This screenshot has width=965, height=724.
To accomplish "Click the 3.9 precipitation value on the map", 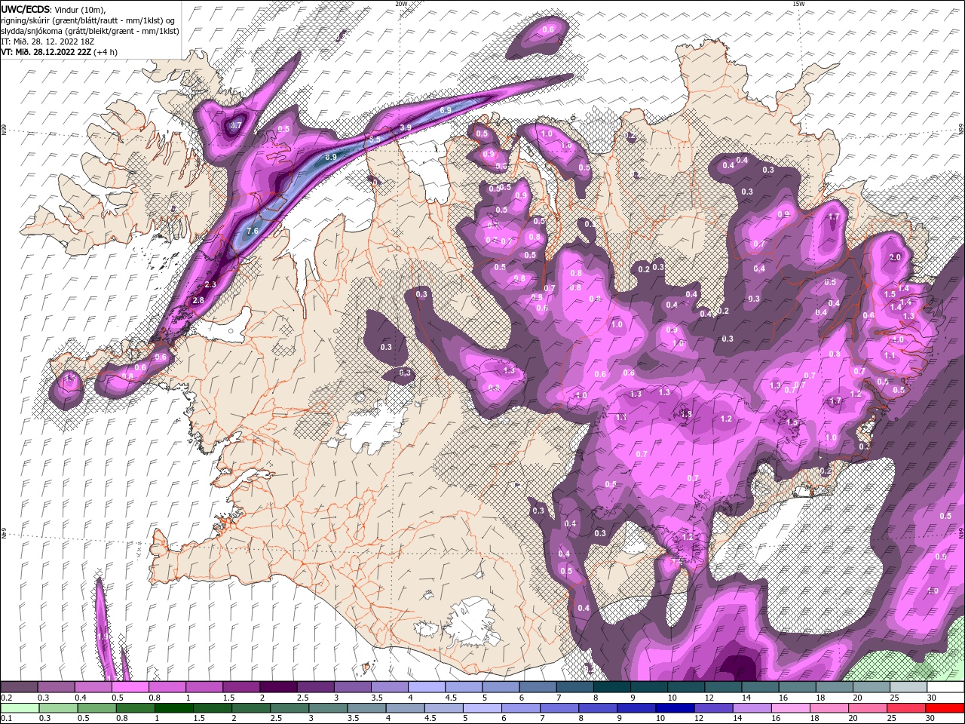I will [x=406, y=127].
